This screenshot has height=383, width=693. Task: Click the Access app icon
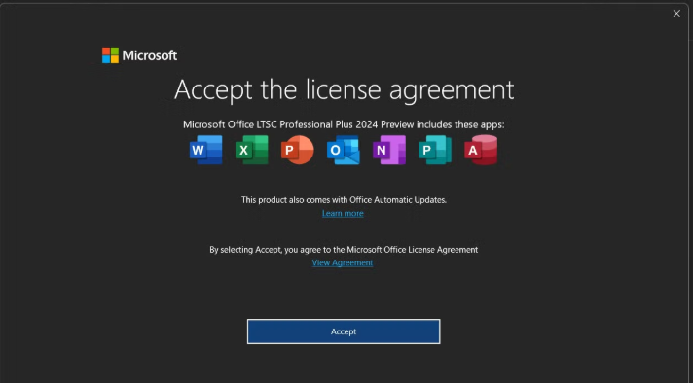481,150
